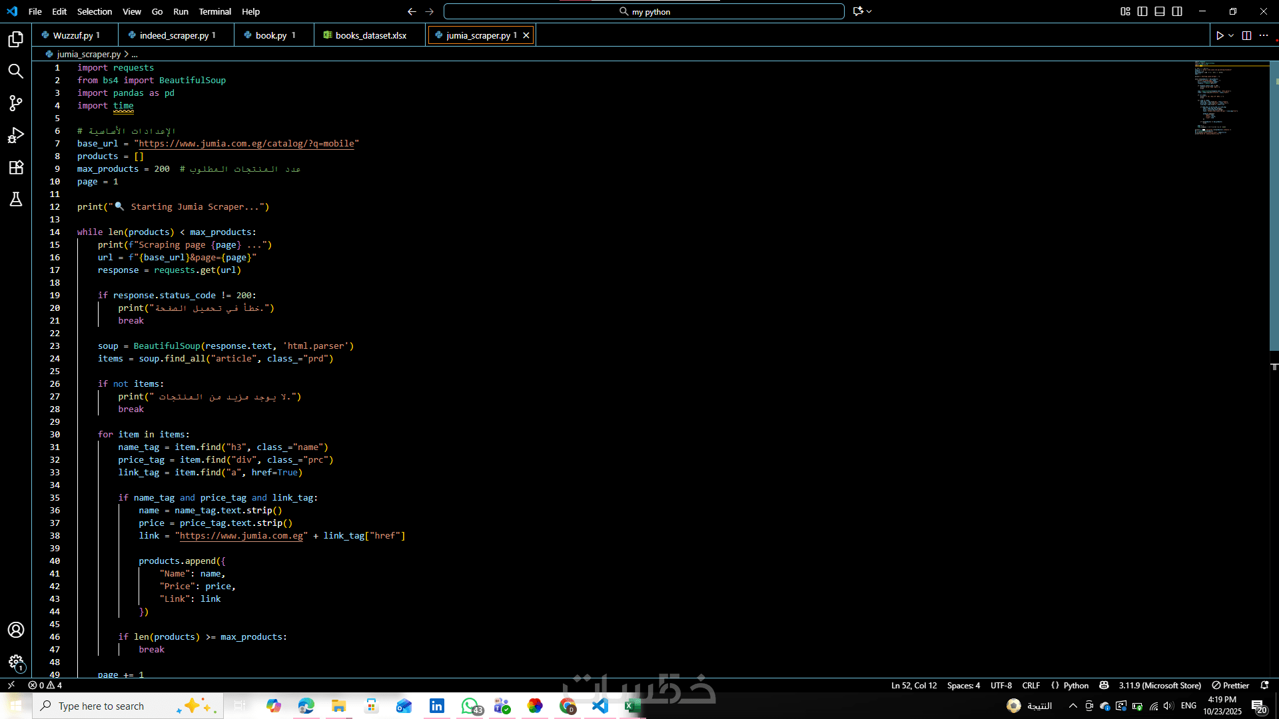Open the Explorer view in activity bar
This screenshot has width=1279, height=719.
click(16, 39)
